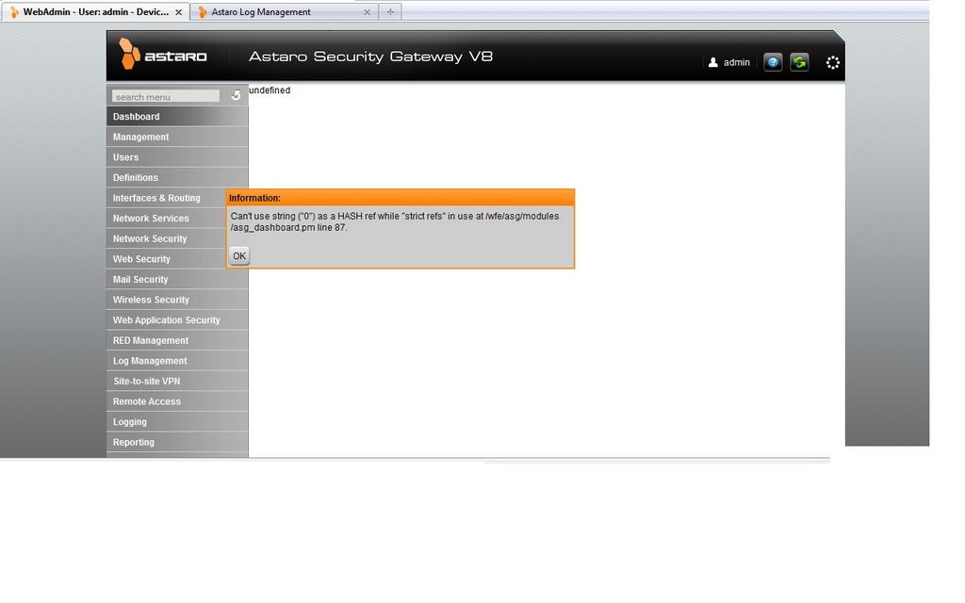
Task: Click the Astaro Log Management tab favicon
Action: coord(202,11)
